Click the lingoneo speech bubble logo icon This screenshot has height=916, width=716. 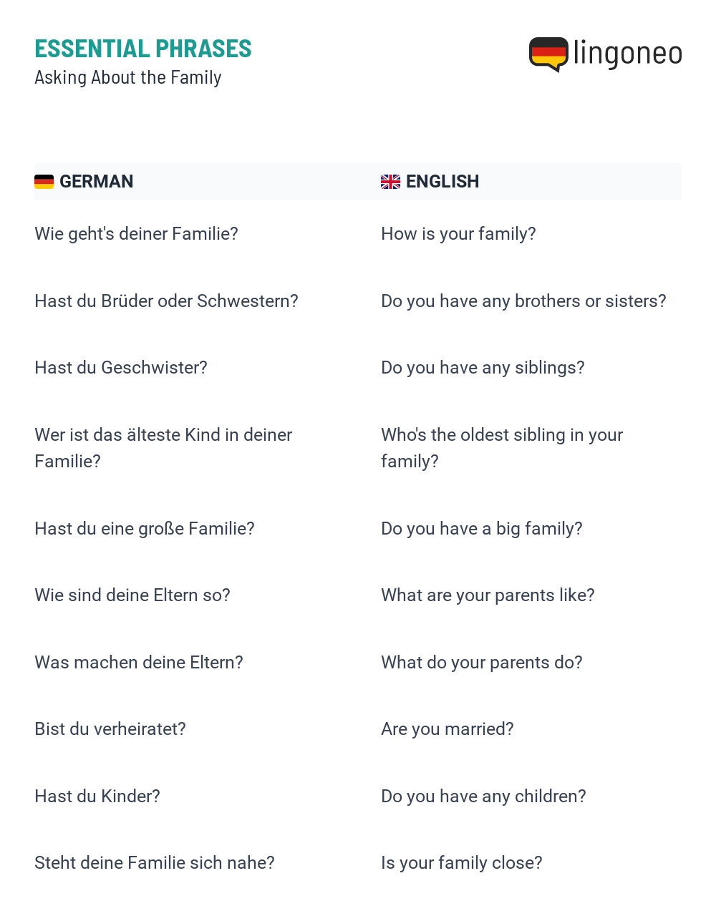click(548, 54)
